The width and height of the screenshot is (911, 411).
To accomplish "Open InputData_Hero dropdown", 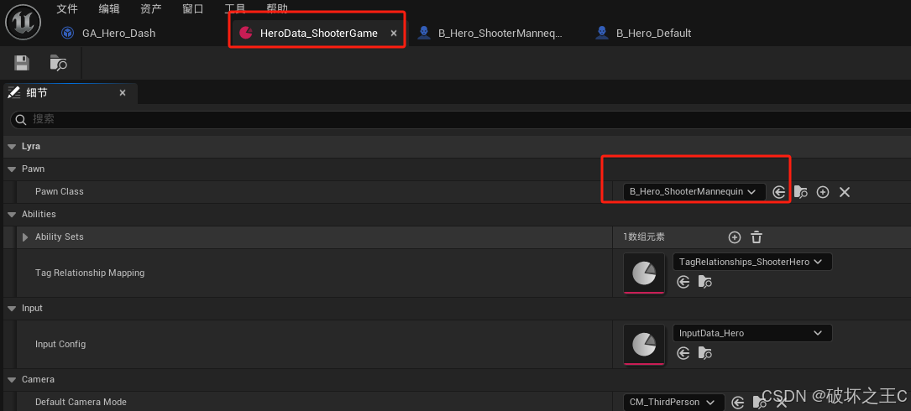I will (x=751, y=333).
